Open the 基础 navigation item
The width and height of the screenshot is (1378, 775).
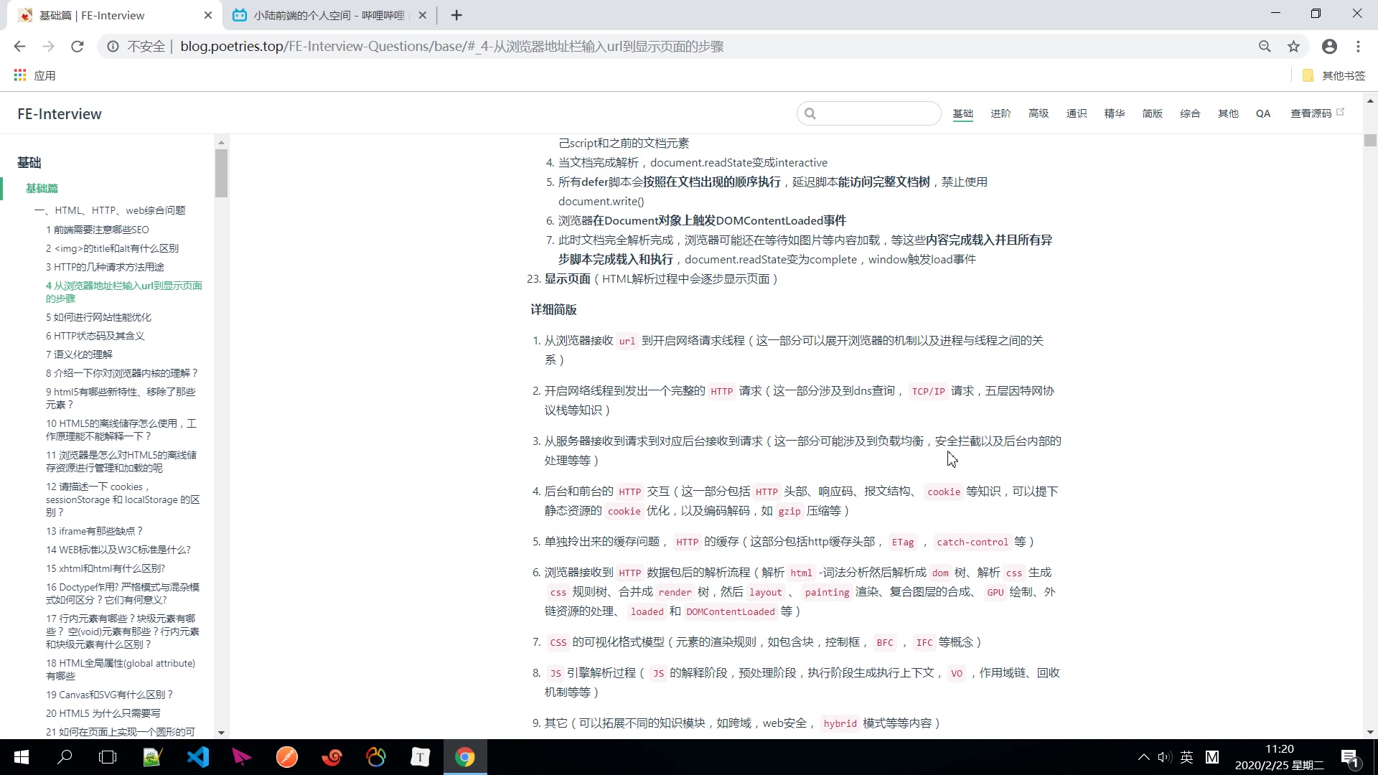point(962,113)
